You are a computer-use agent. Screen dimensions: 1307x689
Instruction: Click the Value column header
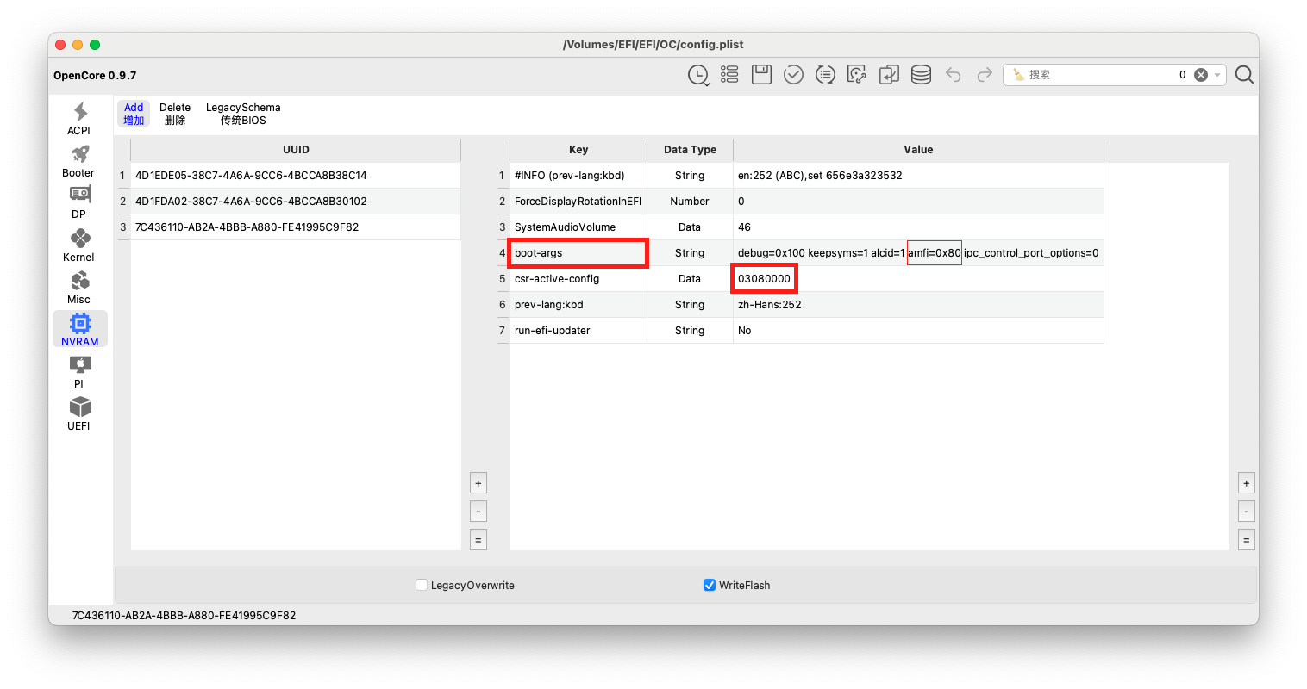coord(918,150)
